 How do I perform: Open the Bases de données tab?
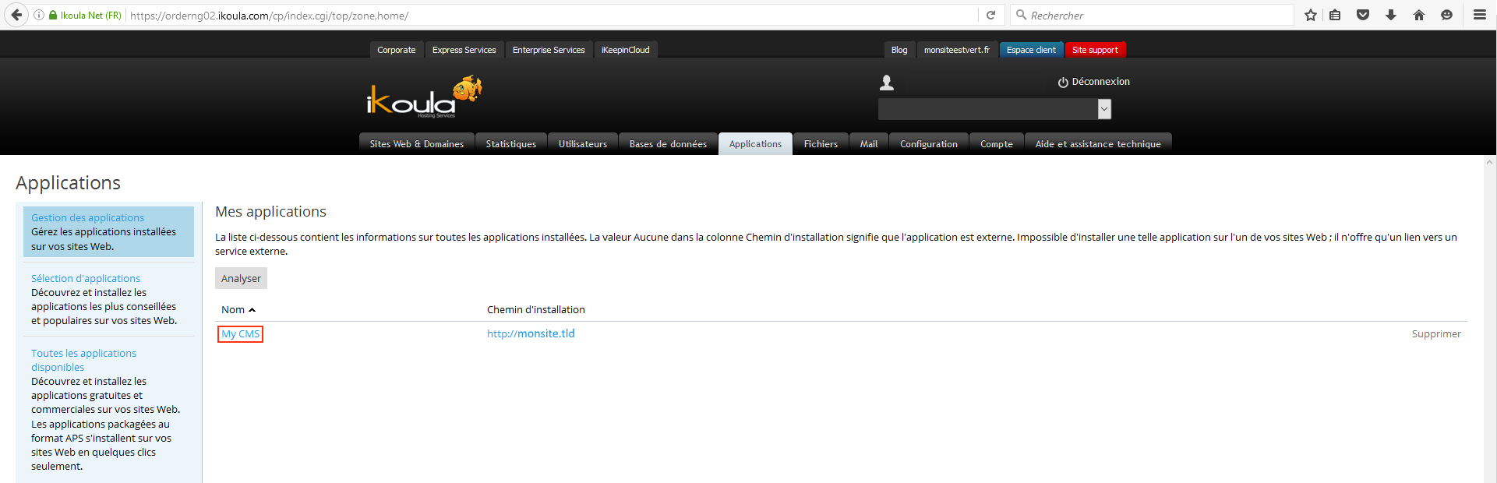[x=668, y=144]
